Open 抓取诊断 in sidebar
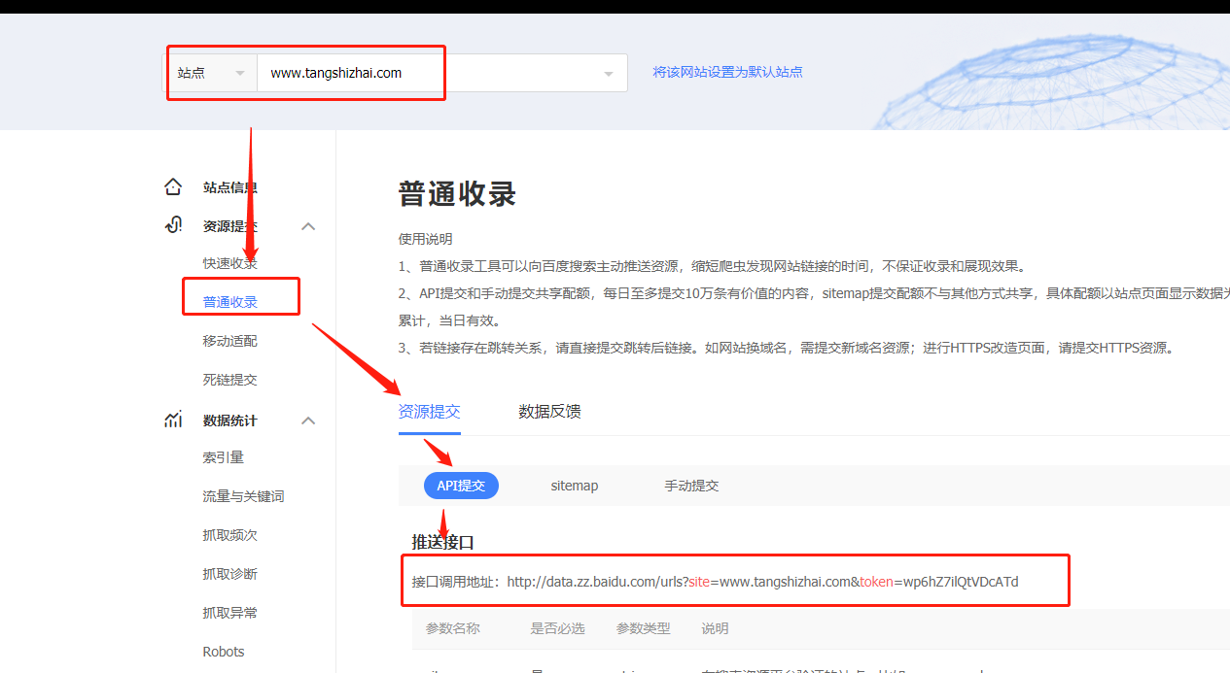This screenshot has height=673, width=1230. coord(229,574)
